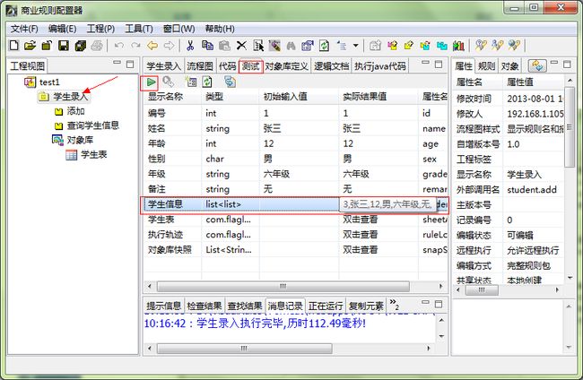This screenshot has width=583, height=380.
Task: Click the yellow Back arrow icon
Action: pos(152,46)
